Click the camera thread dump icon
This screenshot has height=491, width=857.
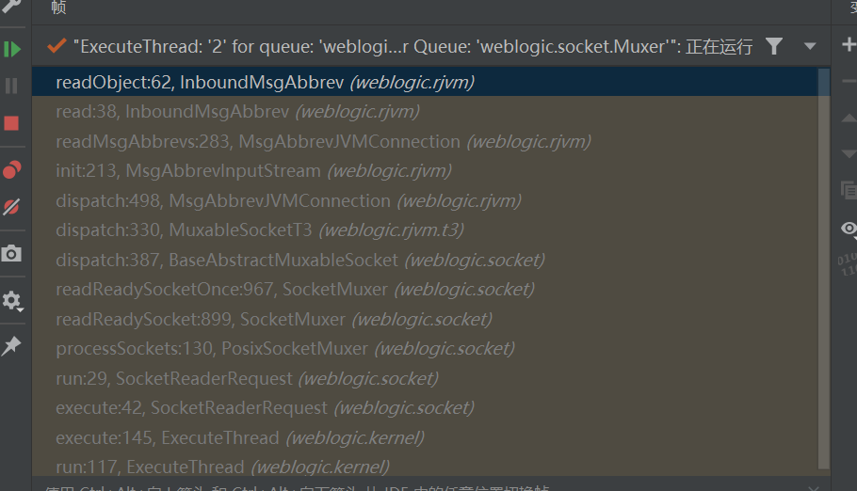point(11,253)
